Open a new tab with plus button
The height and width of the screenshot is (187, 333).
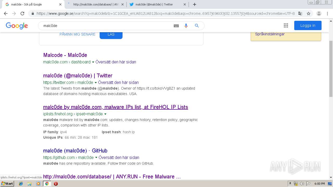pos(195,4)
